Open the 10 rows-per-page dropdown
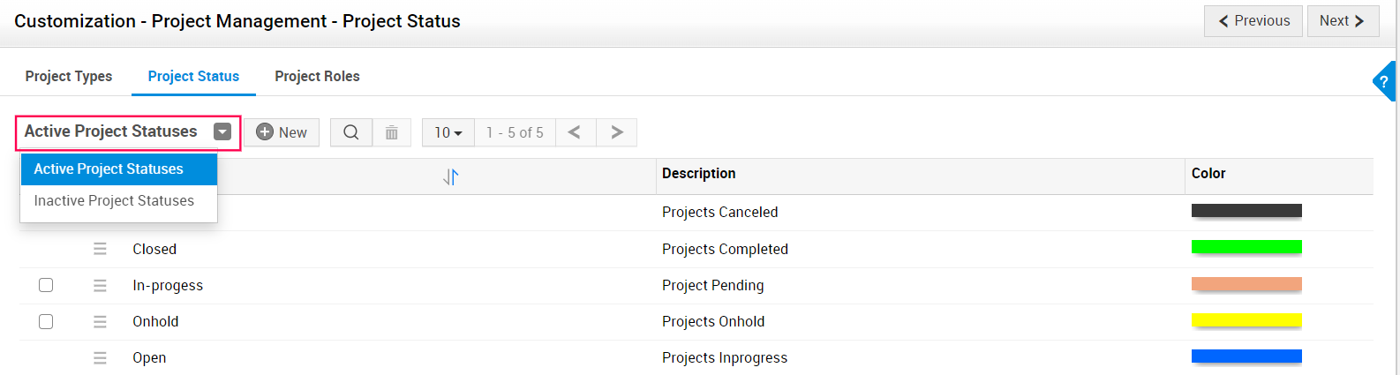Viewport: 1400px width, 375px height. click(x=448, y=132)
